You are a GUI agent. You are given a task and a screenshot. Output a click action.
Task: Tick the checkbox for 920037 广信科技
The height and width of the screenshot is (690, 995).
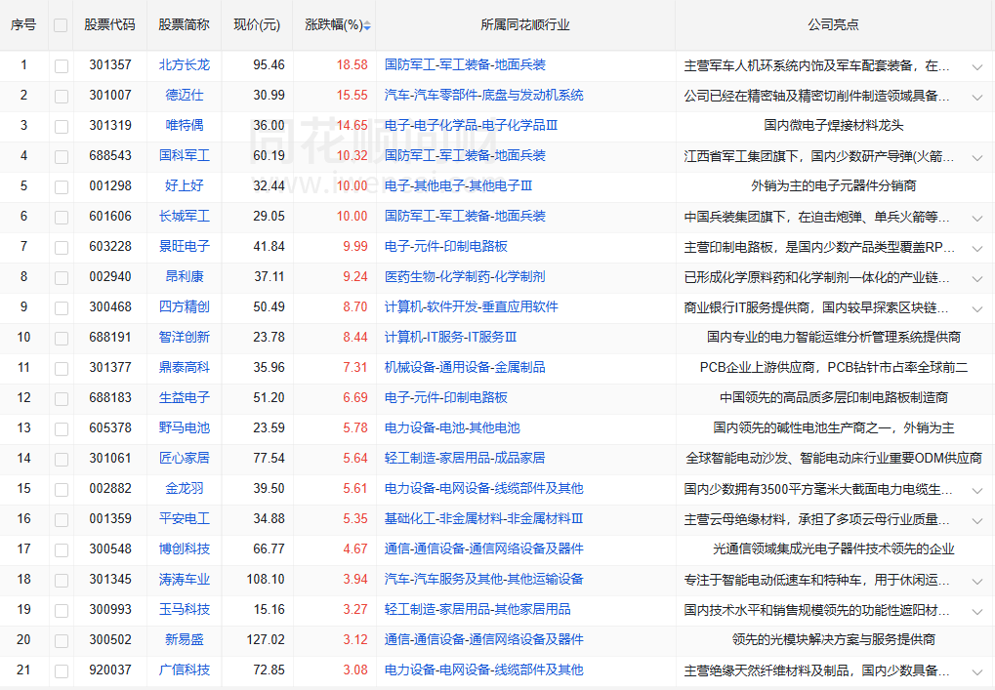[62, 671]
